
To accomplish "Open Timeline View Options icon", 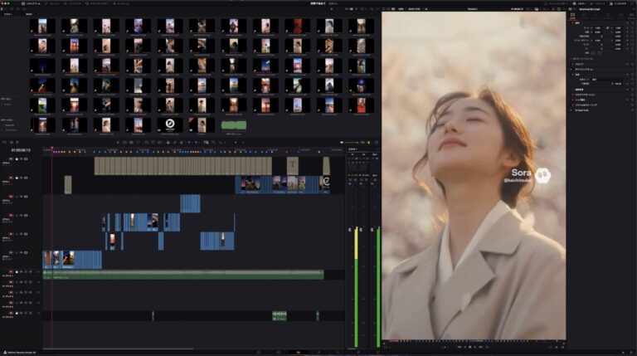I will [4, 142].
